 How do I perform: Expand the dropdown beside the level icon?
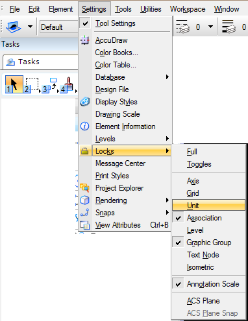click(x=30, y=27)
